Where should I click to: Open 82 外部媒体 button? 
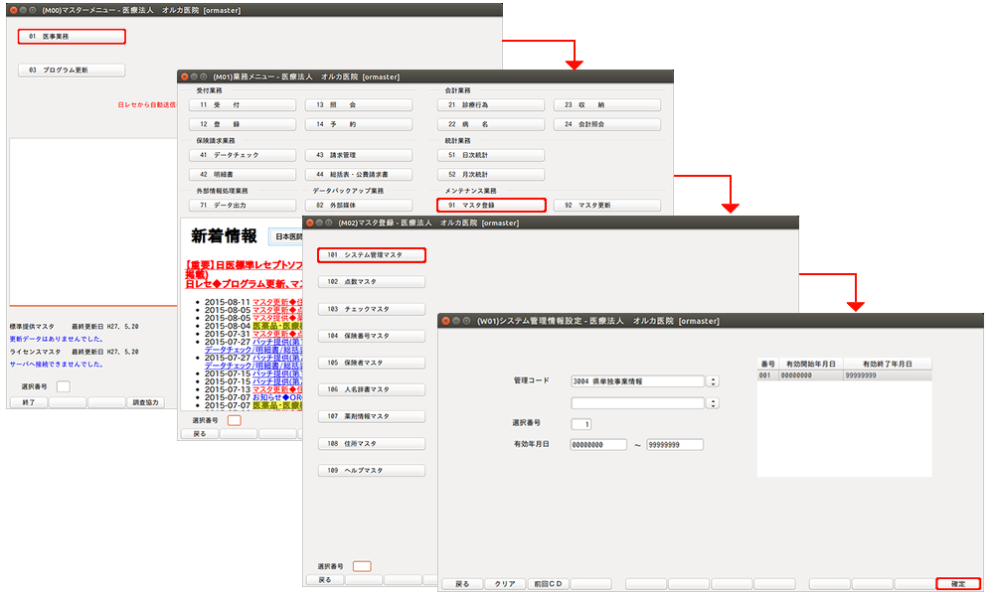coord(359,206)
